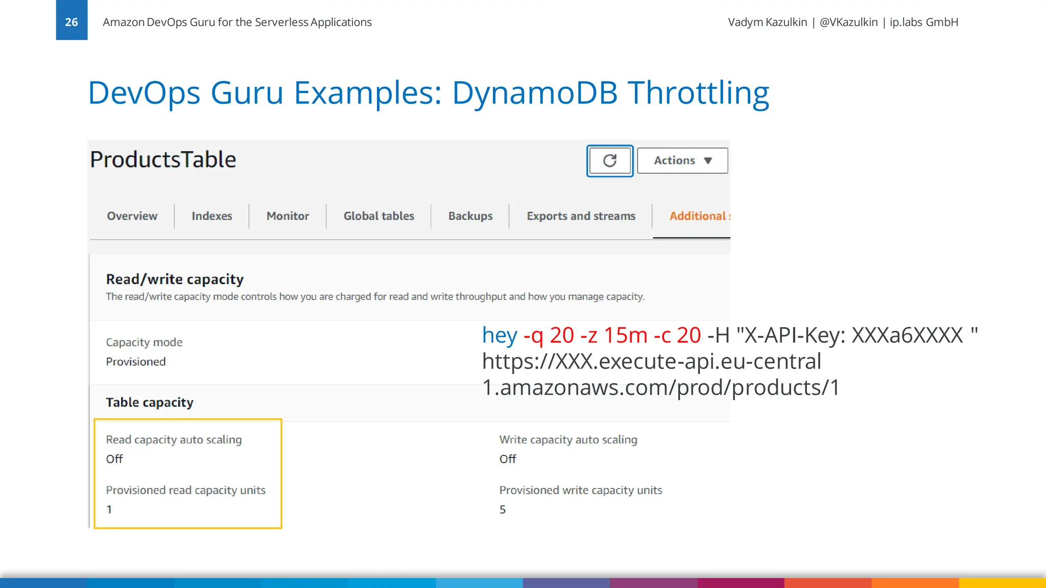Image resolution: width=1046 pixels, height=588 pixels.
Task: Click the Actions dropdown arrow
Action: tap(708, 161)
